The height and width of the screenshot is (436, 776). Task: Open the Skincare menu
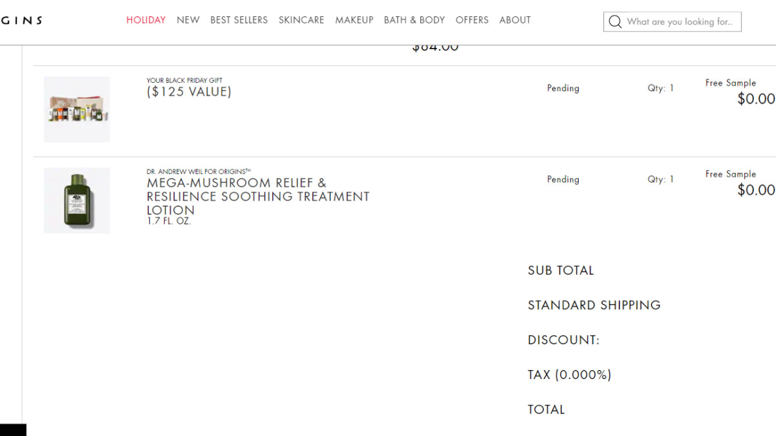point(301,20)
